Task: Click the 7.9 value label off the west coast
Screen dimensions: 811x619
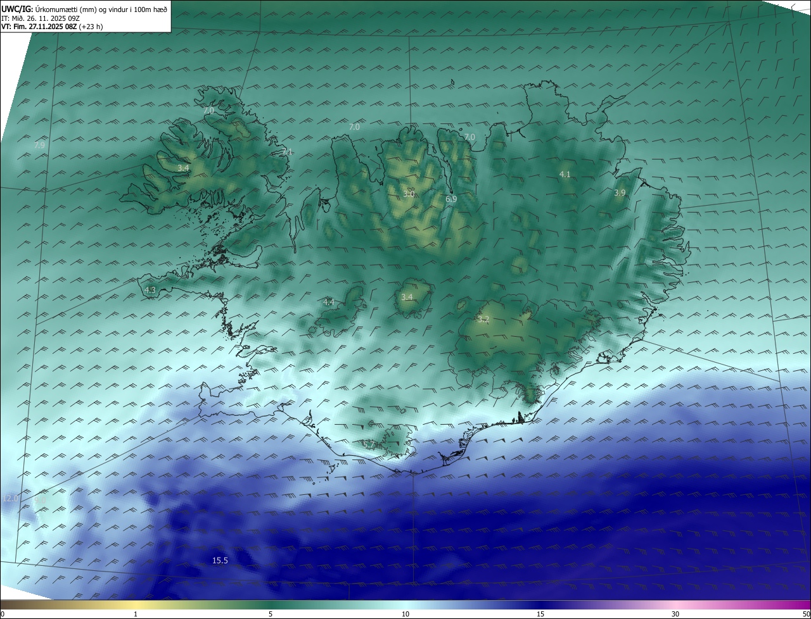Action: pyautogui.click(x=39, y=146)
